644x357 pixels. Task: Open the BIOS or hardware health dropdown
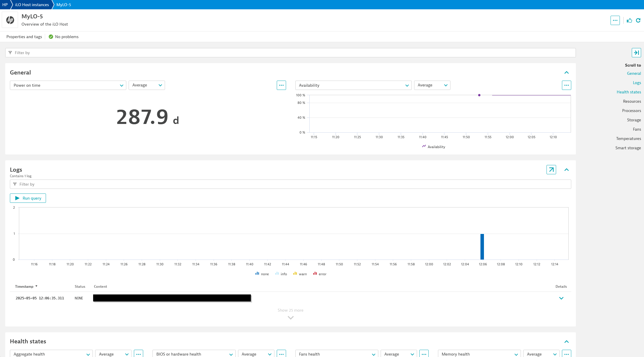pyautogui.click(x=194, y=354)
